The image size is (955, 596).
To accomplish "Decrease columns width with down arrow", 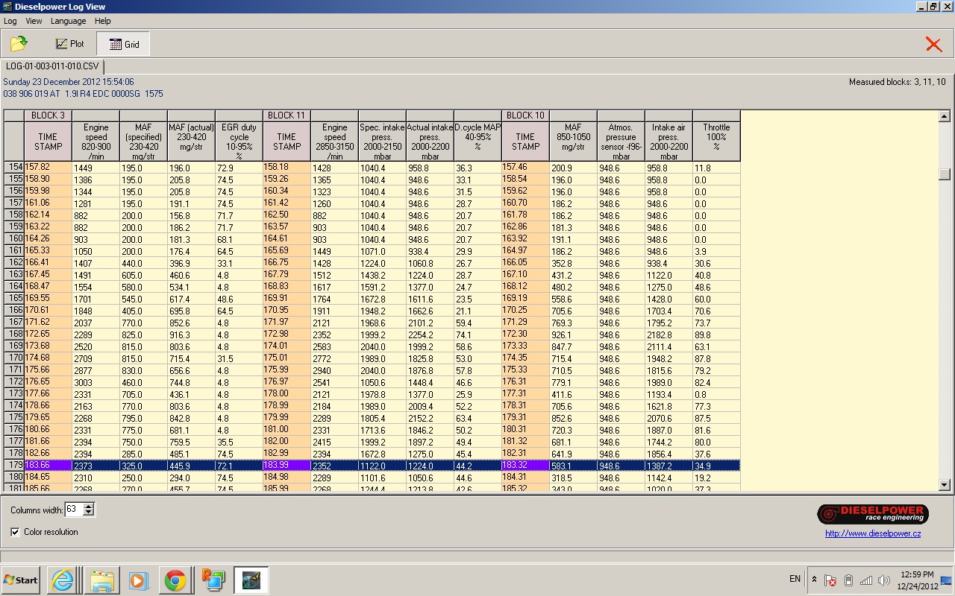I will 89,513.
